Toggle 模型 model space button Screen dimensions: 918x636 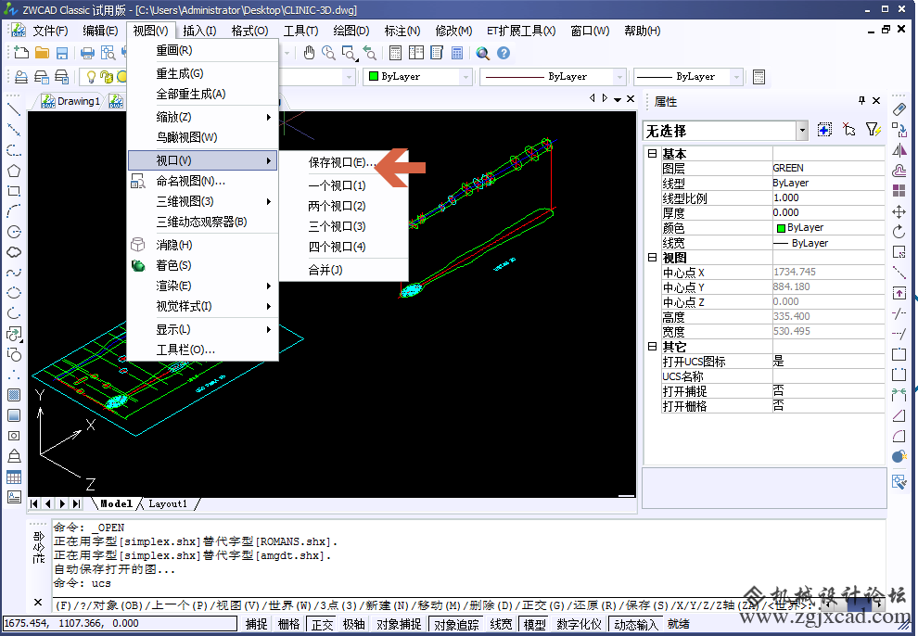534,624
